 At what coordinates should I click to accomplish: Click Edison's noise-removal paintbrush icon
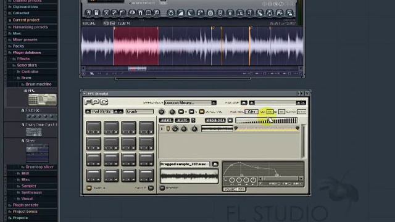click(x=260, y=13)
